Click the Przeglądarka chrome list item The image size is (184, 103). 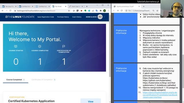tap(152, 33)
